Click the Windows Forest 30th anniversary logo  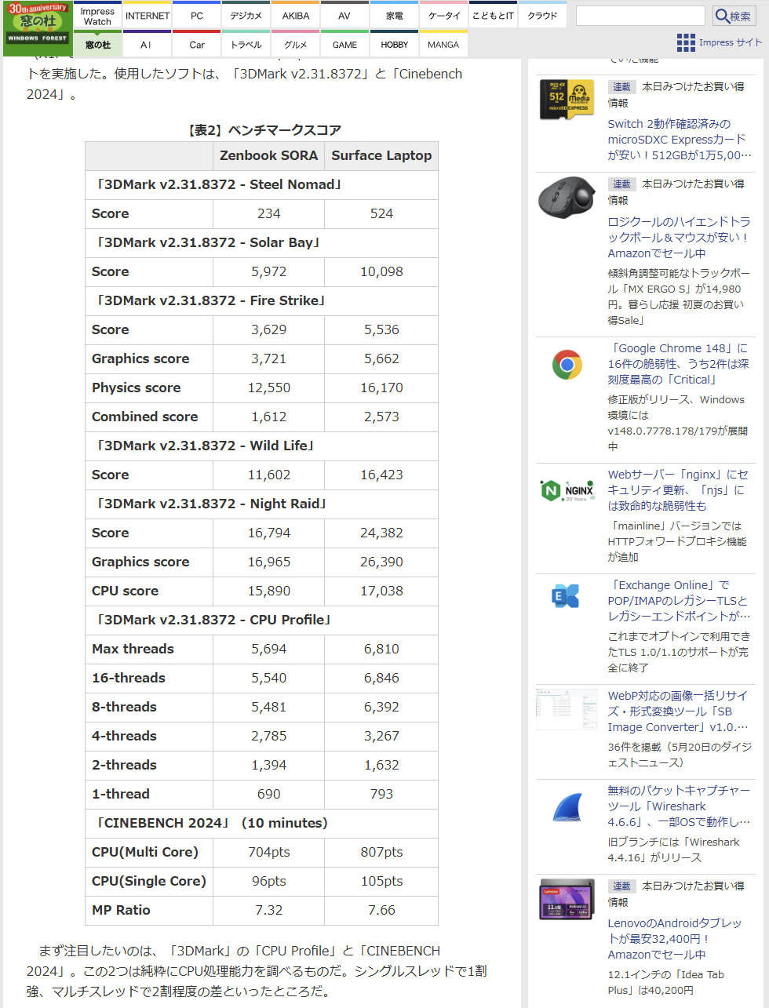37,28
